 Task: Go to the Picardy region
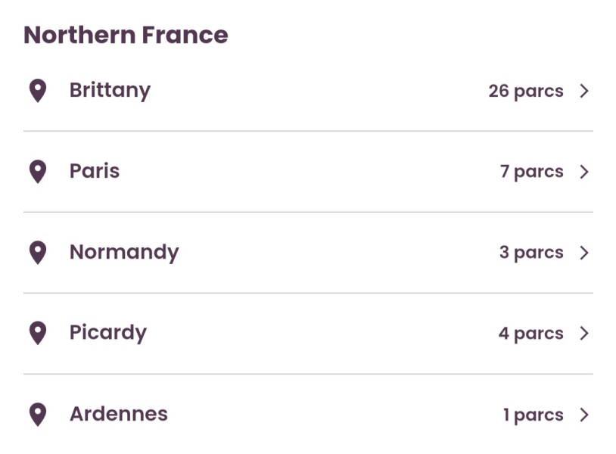coord(108,333)
